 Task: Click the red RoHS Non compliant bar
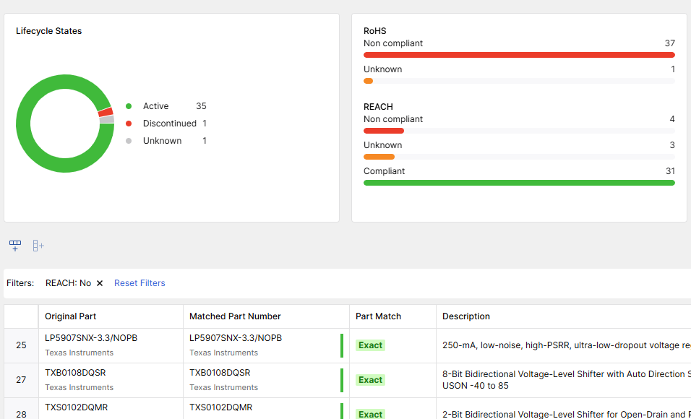[x=519, y=55]
